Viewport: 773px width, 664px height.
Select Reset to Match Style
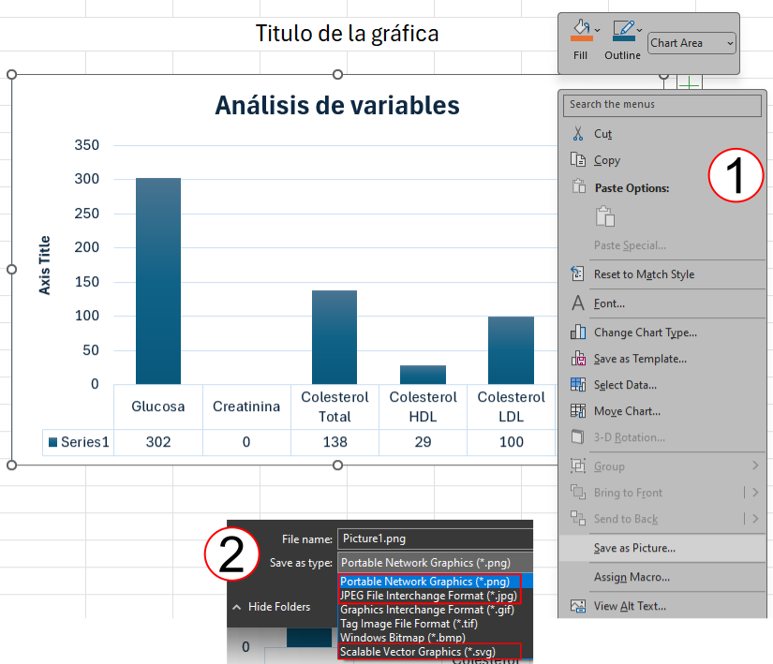[644, 274]
